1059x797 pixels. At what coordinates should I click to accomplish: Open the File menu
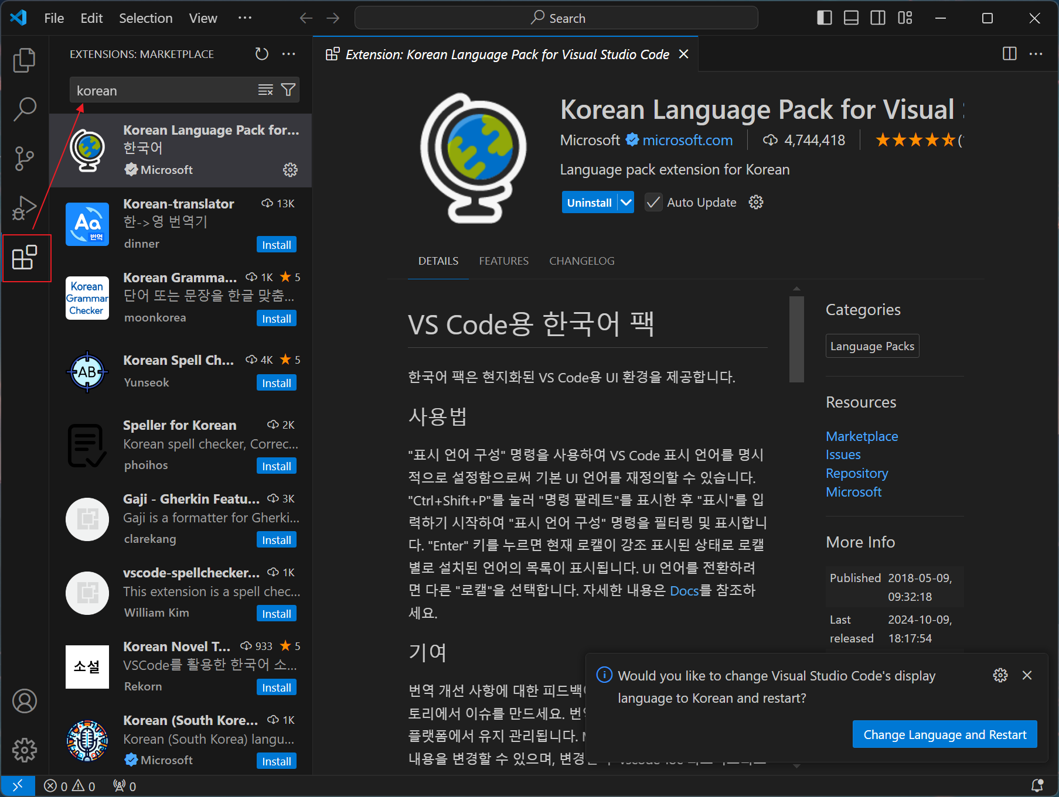54,18
